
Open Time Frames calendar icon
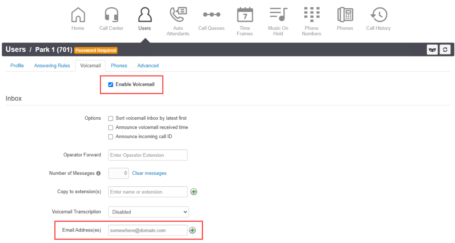(245, 15)
